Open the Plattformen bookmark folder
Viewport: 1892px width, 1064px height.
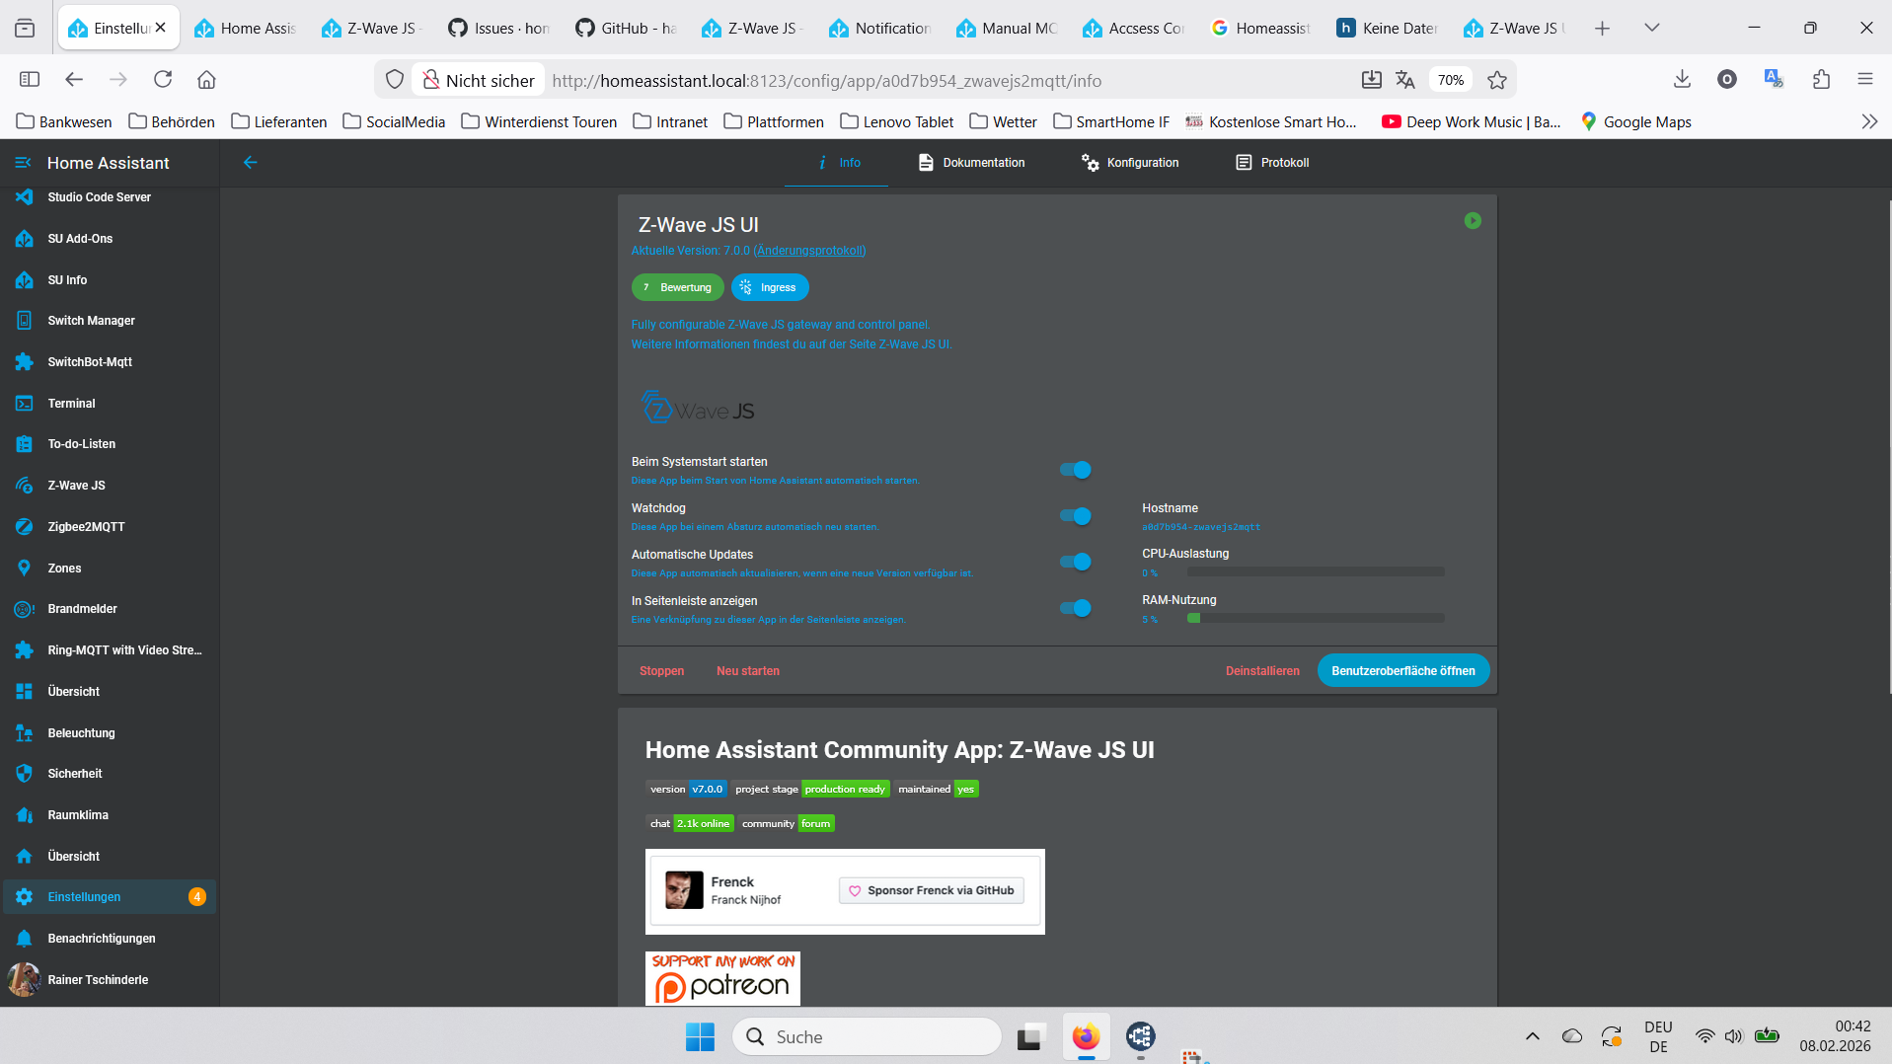[x=774, y=121]
